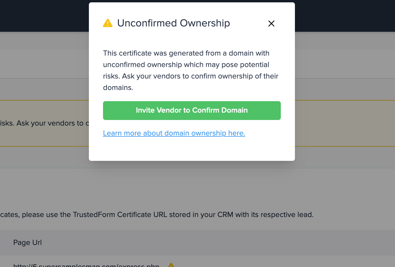Click the 'Ask your vendors to confirm' sentence in dialog
Screen dimensions: 395x267
pos(200,76)
